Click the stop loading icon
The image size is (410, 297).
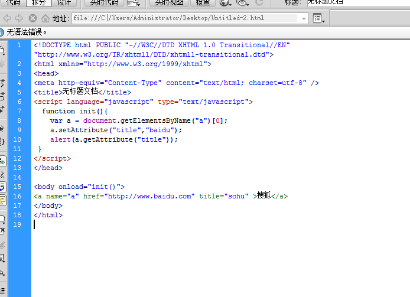coord(32,18)
